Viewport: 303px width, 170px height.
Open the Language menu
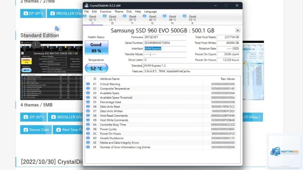click(150, 12)
